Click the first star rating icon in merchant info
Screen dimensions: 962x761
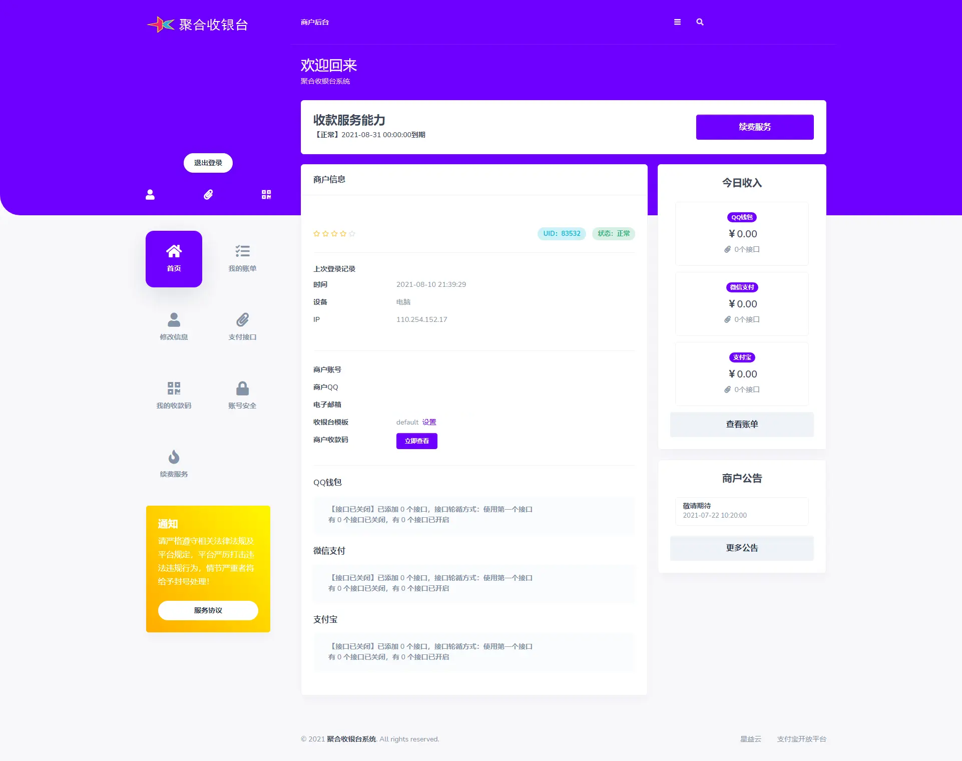click(316, 234)
